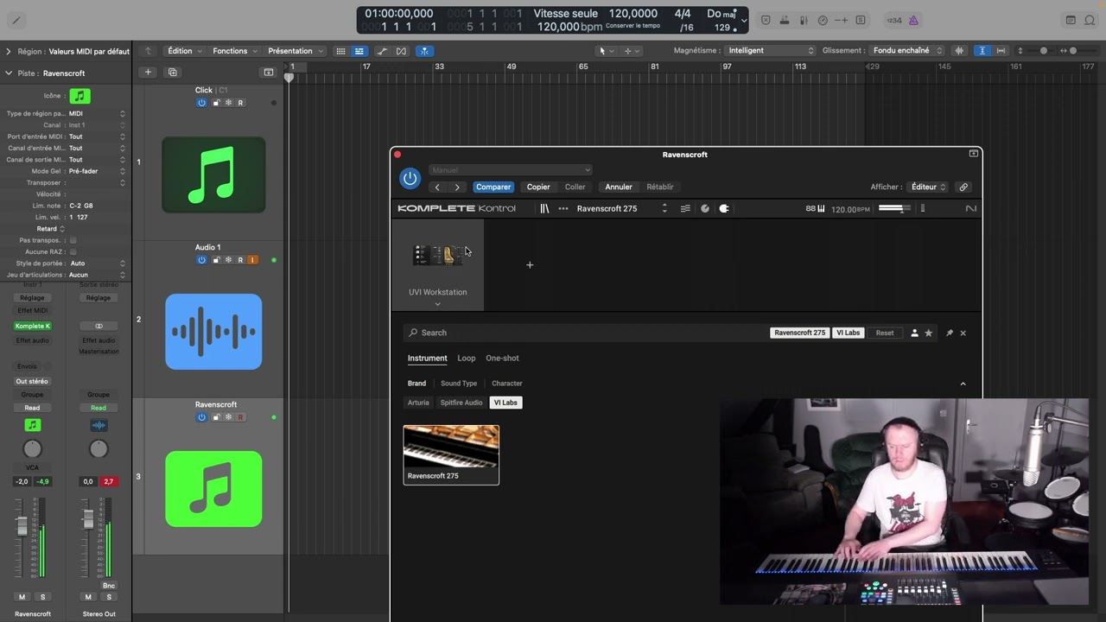Click the Reset filter button
The width and height of the screenshot is (1106, 622).
pos(885,333)
